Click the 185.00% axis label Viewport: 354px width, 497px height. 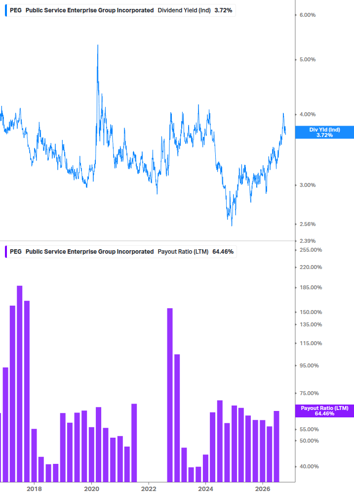pos(311,287)
